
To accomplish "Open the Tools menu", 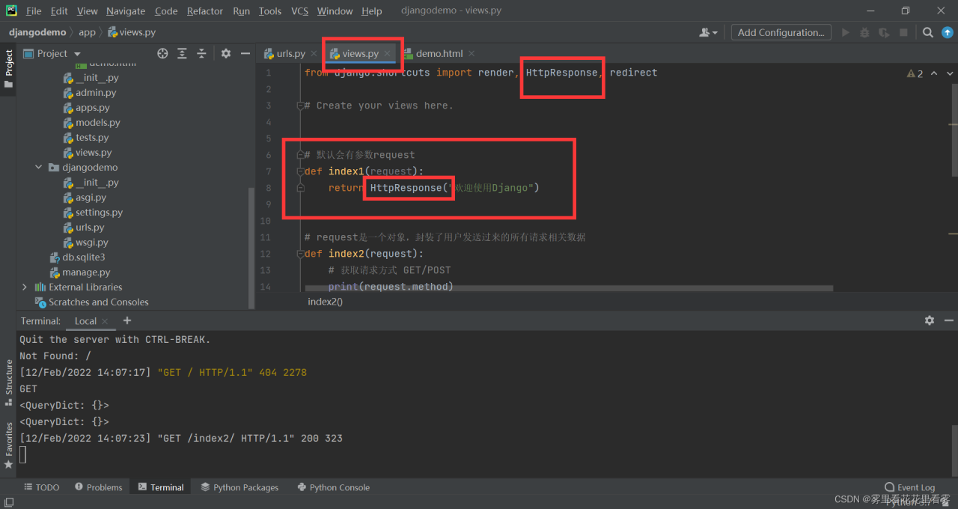I will point(270,11).
